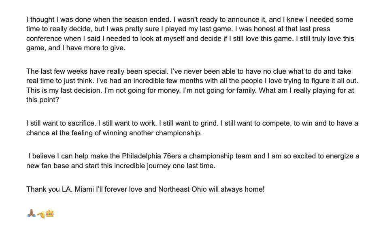This screenshot has height=235, width=383.
Task: Click the phrase "I still want to sacrifice."
Action: (x=61, y=123)
